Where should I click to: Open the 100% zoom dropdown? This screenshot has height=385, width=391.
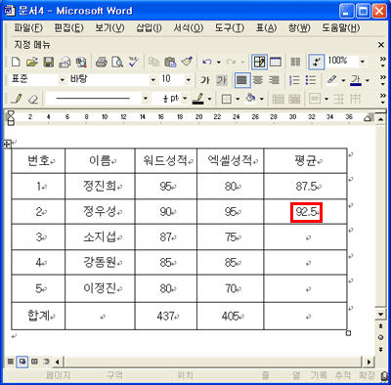[363, 62]
